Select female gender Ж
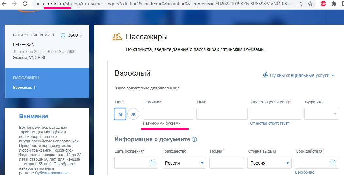344x175 pixels. 133,114
